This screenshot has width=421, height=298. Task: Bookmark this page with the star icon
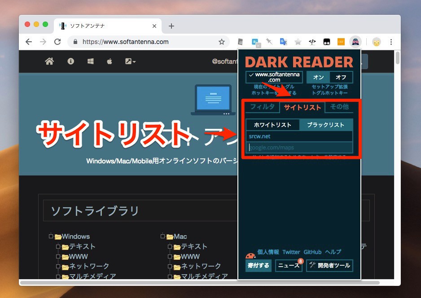[222, 42]
